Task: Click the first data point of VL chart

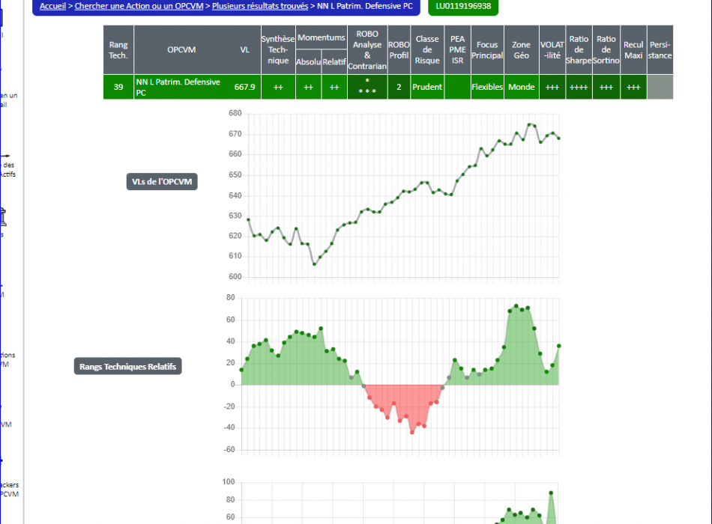Action: point(248,219)
